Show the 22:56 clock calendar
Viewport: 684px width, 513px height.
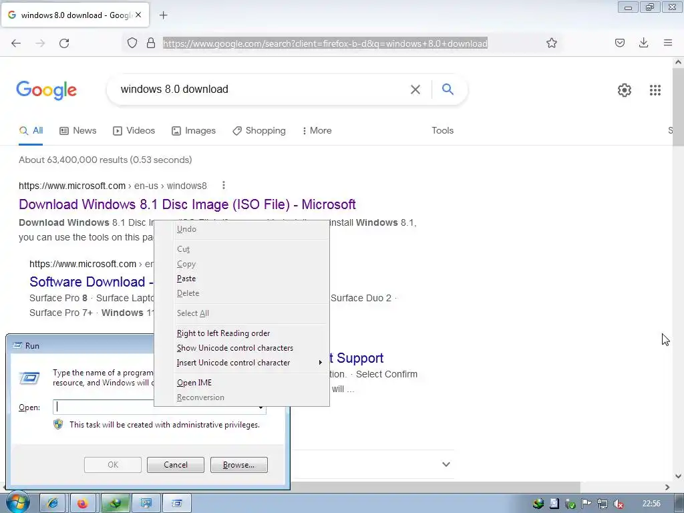coord(651,504)
